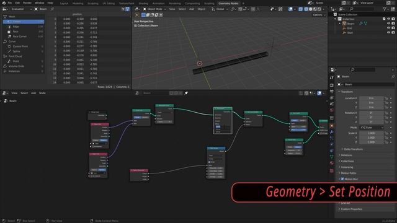Click the Blender logo menu icon
Viewport: 397px width, 223px height.
(4, 2)
